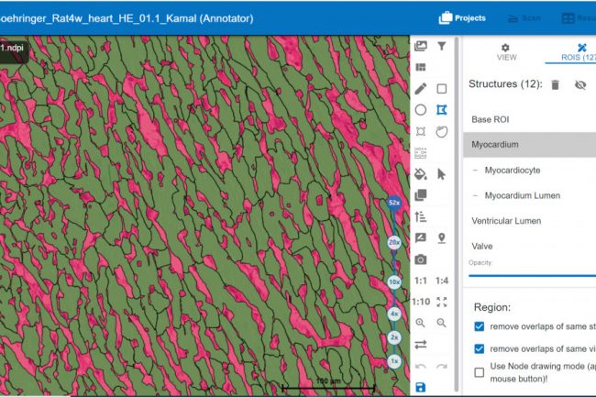Image resolution: width=596 pixels, height=397 pixels.
Task: Click the location pin marker icon
Action: click(x=441, y=237)
